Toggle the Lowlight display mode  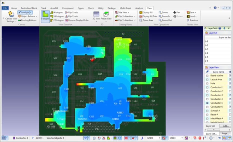coord(24,12)
